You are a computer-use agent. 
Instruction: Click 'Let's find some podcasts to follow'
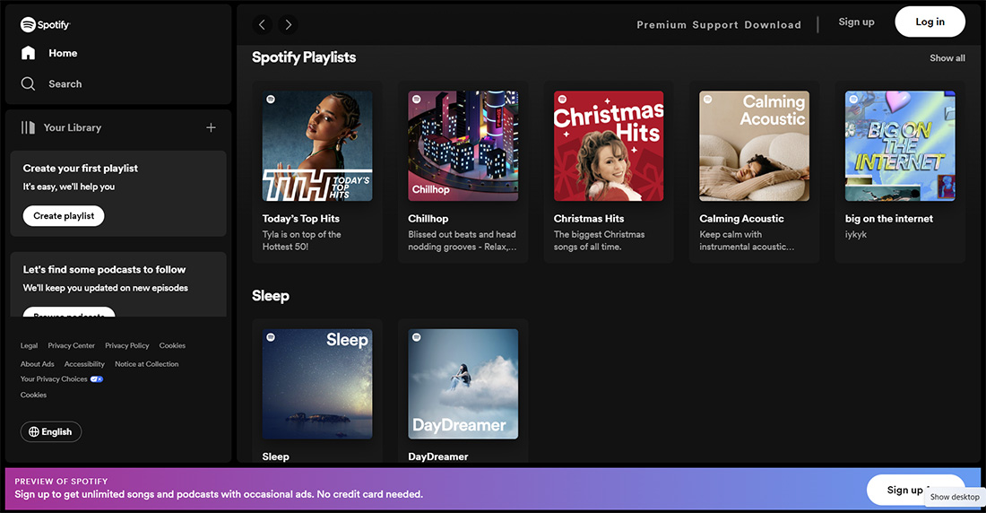[x=104, y=269]
